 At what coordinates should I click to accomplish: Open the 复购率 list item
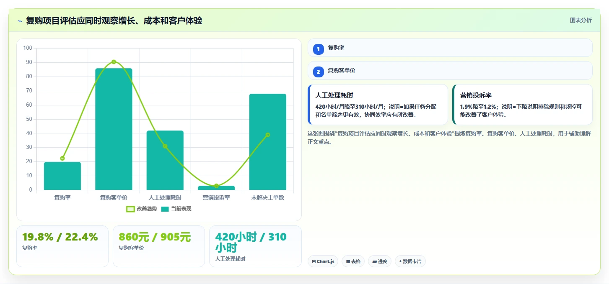450,48
